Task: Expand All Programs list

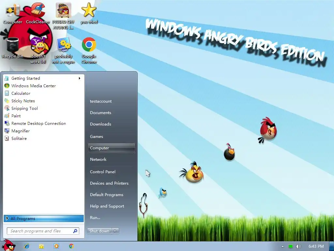Action: click(x=44, y=218)
